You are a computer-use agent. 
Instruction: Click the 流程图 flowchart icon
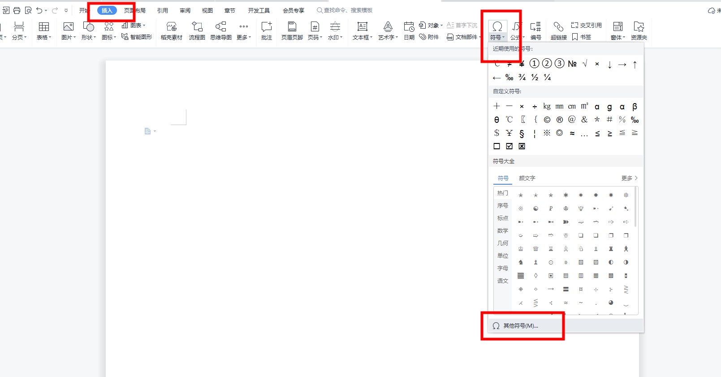click(197, 27)
